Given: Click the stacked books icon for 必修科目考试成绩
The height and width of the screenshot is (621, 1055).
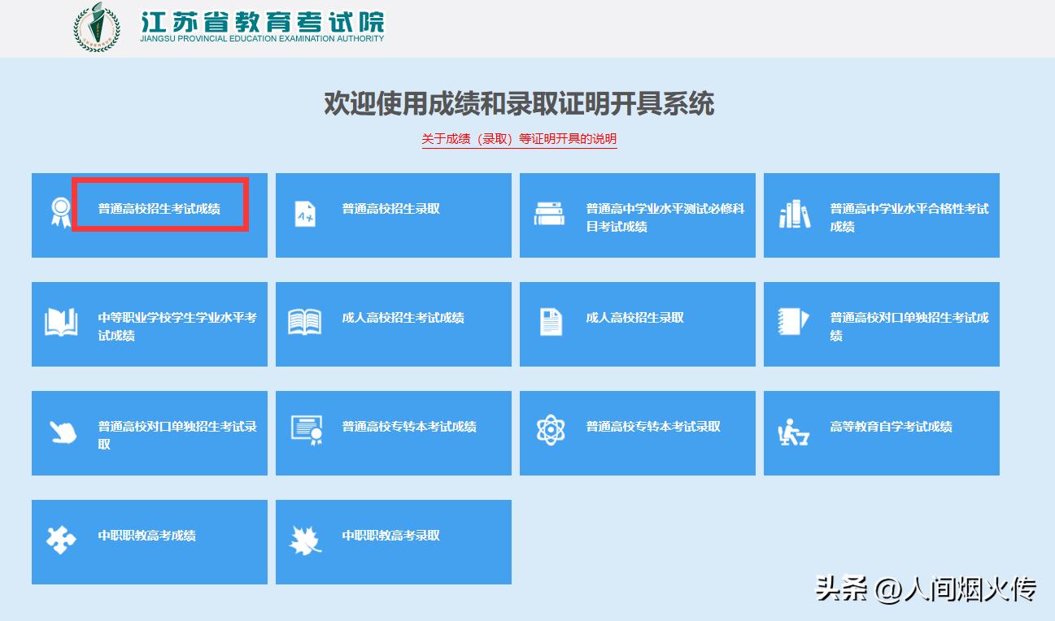Looking at the screenshot, I should pyautogui.click(x=549, y=213).
